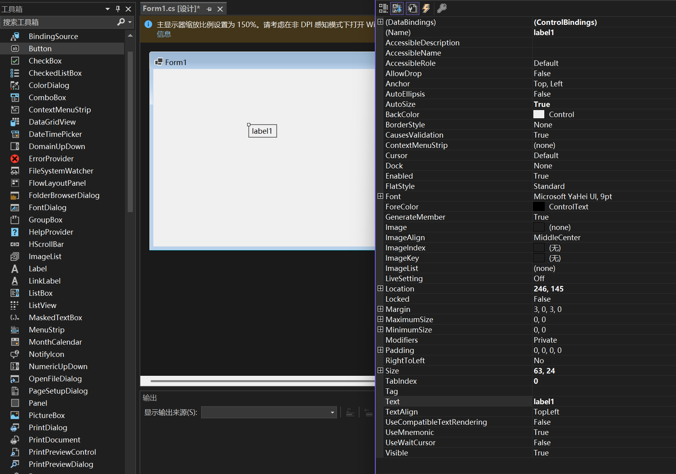
Task: Expand the Font property node
Action: (x=380, y=196)
